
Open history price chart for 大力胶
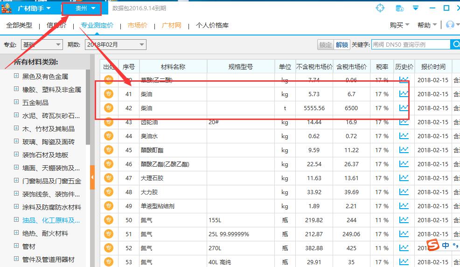coord(404,192)
